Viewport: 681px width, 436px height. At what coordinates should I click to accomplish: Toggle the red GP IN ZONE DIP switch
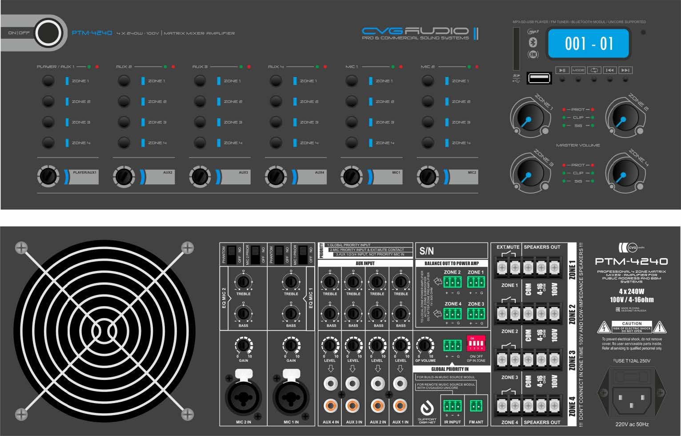pos(476,344)
